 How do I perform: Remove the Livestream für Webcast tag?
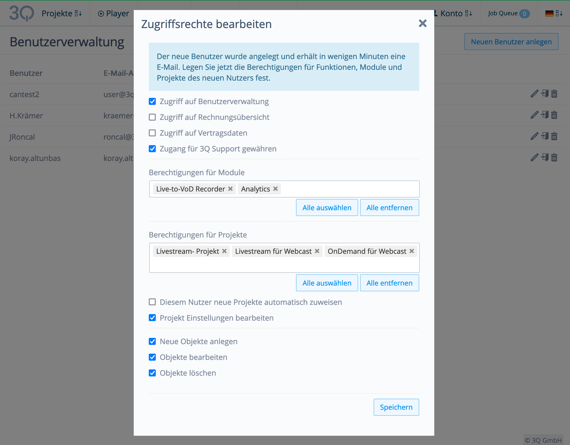(x=317, y=251)
